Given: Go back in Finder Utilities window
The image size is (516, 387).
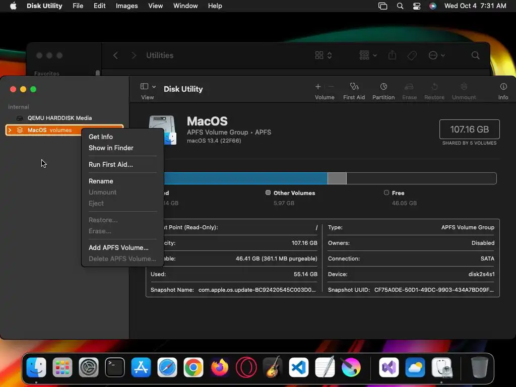Looking at the screenshot, I should point(115,55).
